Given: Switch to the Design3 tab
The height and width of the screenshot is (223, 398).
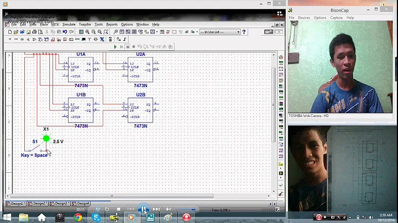Looking at the screenshot, I should (60, 204).
